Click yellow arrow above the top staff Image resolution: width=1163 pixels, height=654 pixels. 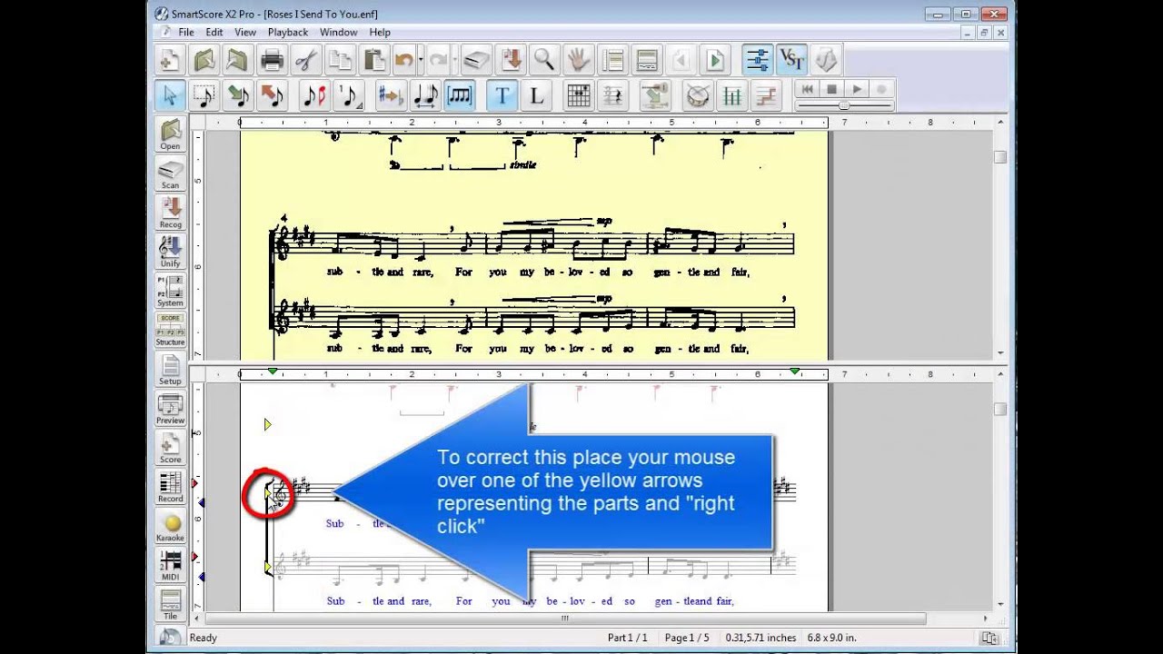coord(268,424)
